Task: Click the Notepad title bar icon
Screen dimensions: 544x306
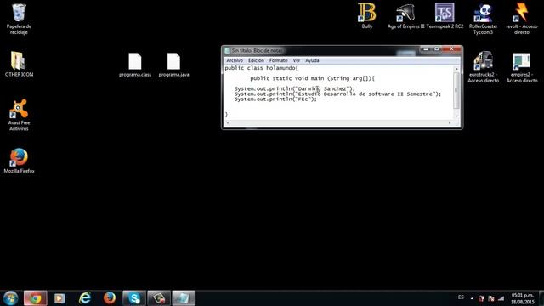Action: (227, 51)
